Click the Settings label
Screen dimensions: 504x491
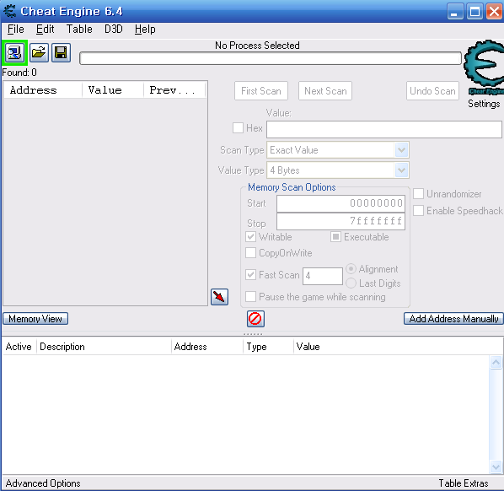[484, 104]
